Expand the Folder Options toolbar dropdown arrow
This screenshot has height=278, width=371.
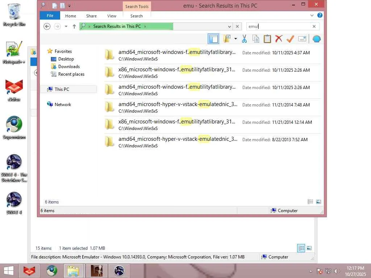pyautogui.click(x=235, y=39)
